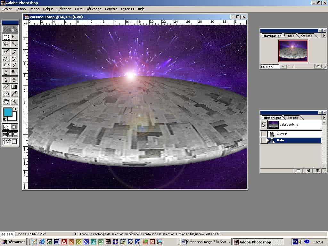Select the Magic Wand tool

tap(14, 44)
